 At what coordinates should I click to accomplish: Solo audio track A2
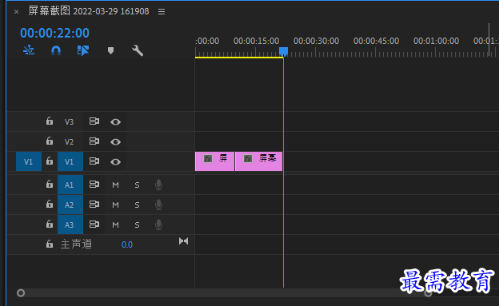(x=137, y=205)
